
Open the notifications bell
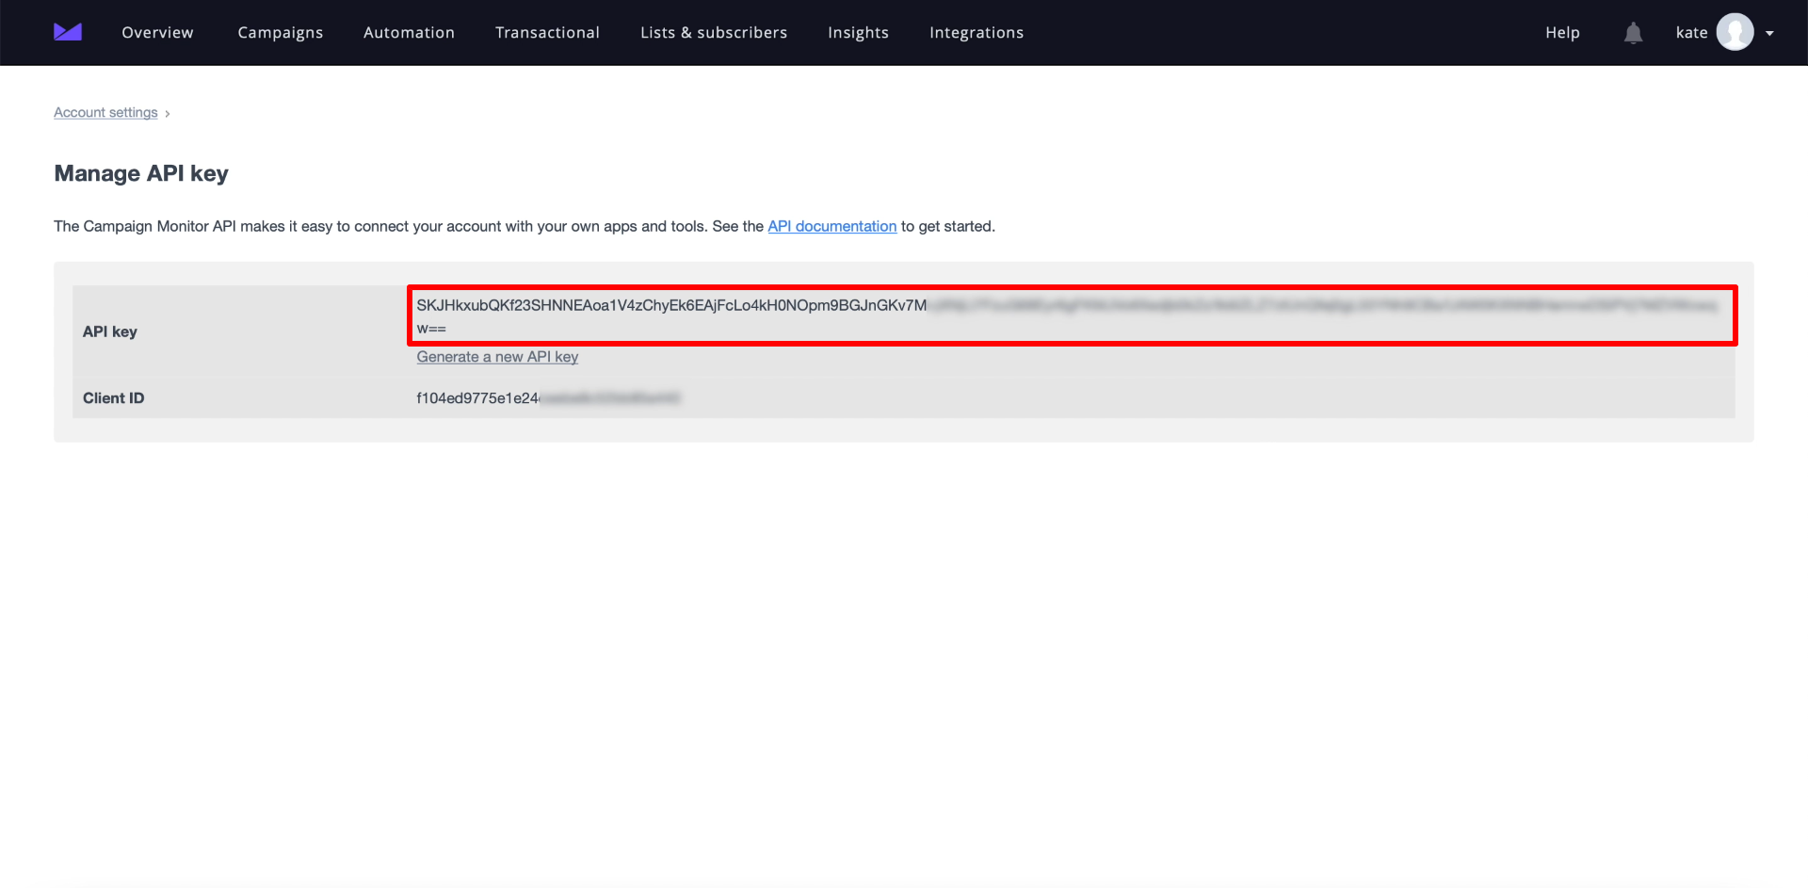1634,33
